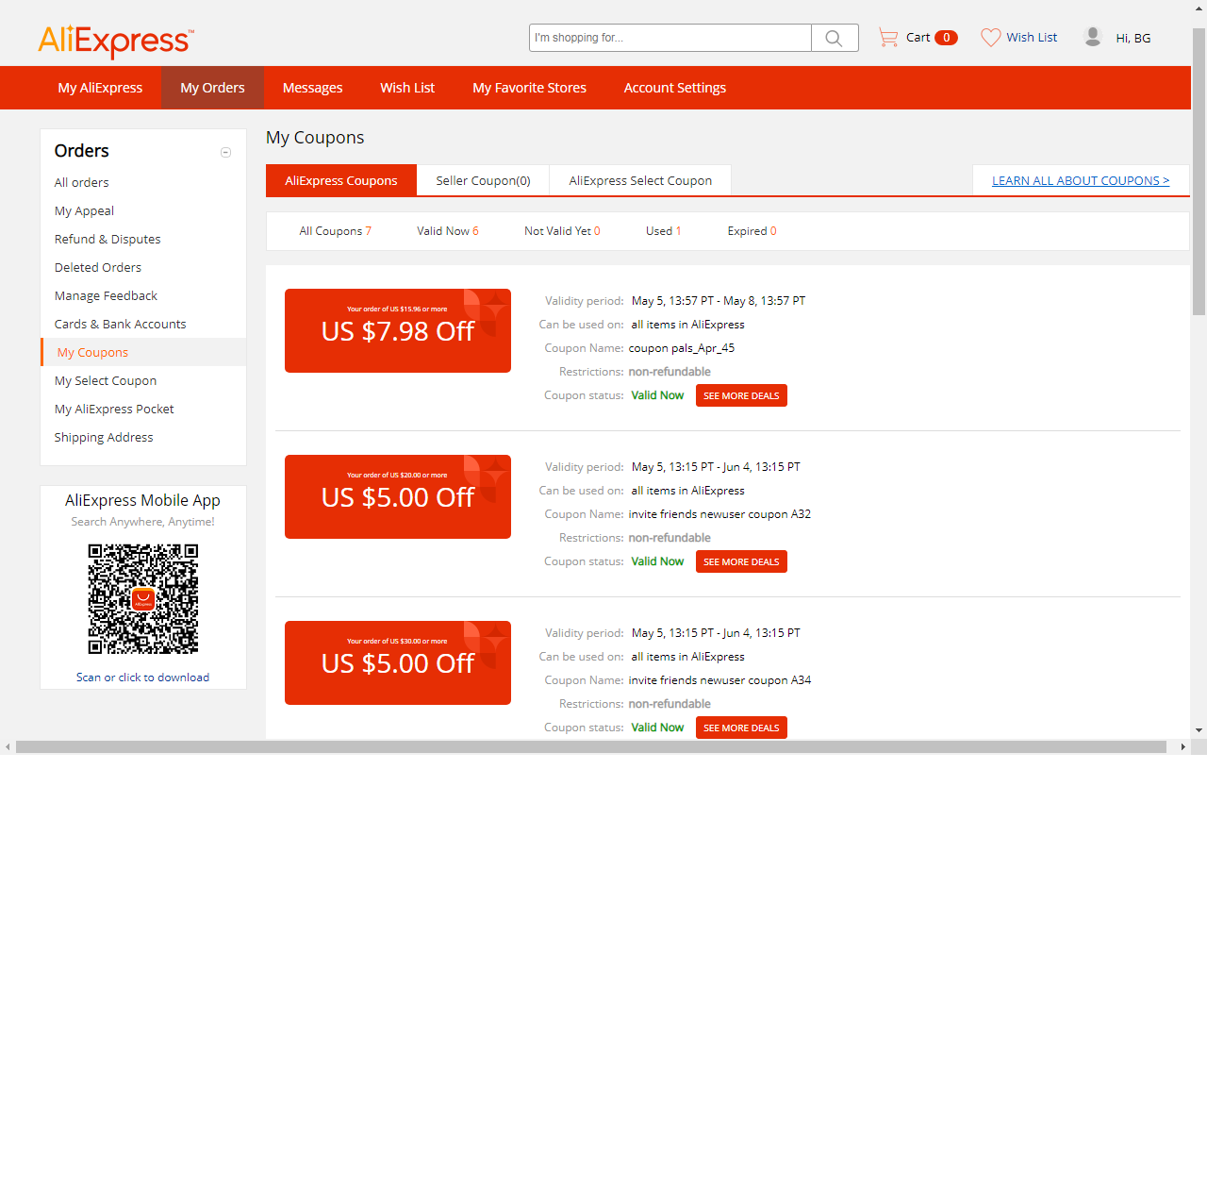This screenshot has height=1188, width=1207.
Task: Switch to Seller Coupon(0) tab
Action: pos(483,180)
